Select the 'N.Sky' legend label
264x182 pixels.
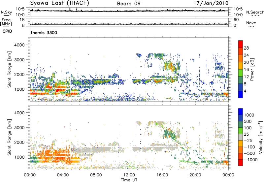(6, 12)
